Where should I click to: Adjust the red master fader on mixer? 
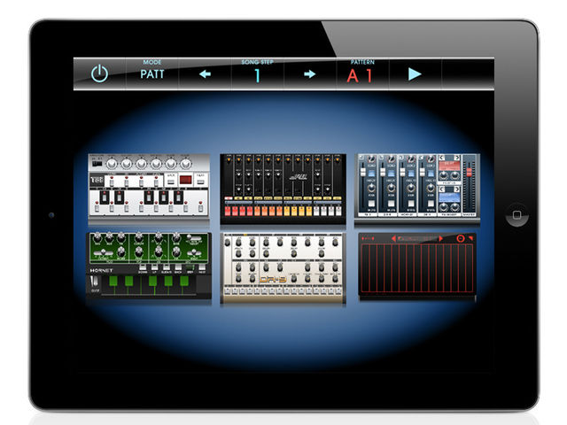(469, 173)
